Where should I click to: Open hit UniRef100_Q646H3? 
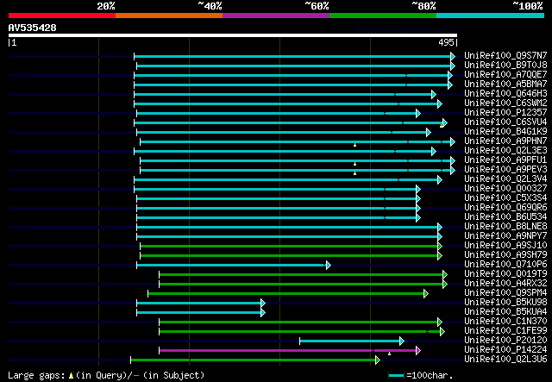(x=505, y=93)
